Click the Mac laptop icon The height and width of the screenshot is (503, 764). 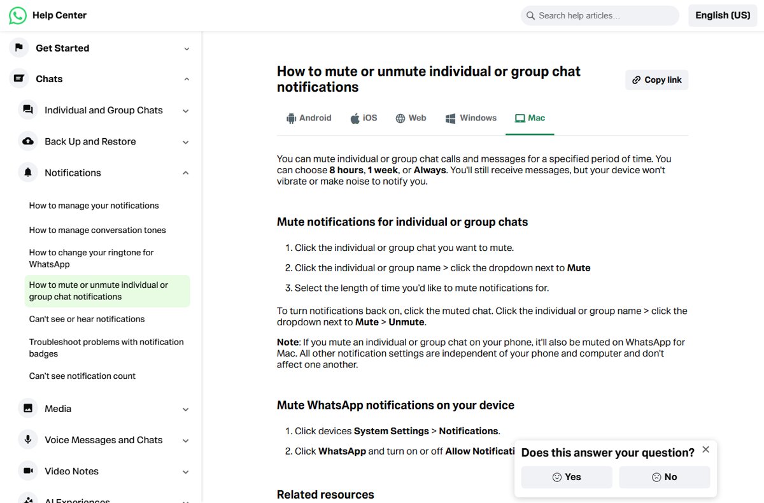[x=520, y=118]
